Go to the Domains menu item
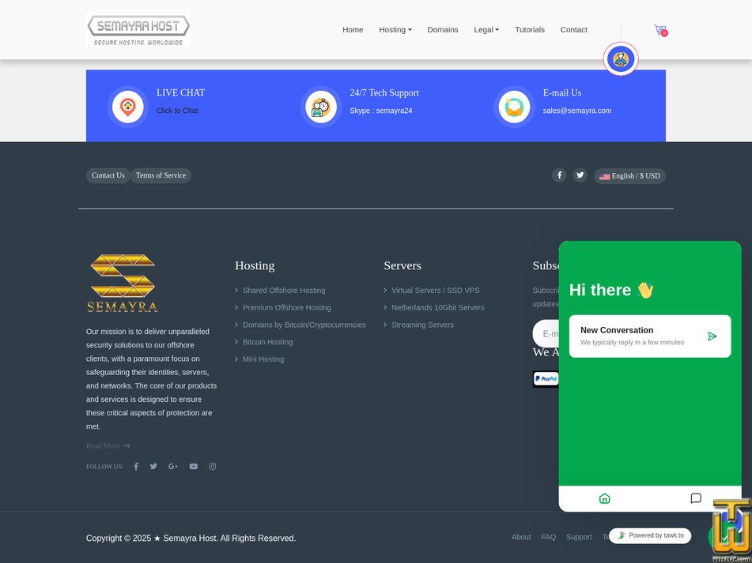752x563 pixels. [x=443, y=30]
